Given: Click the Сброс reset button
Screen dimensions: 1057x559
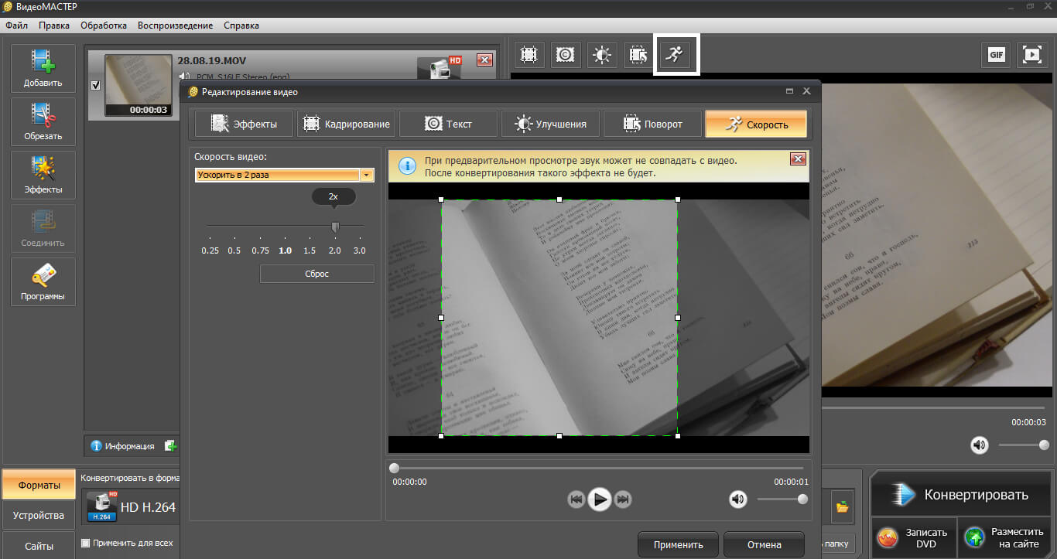Looking at the screenshot, I should tap(316, 274).
